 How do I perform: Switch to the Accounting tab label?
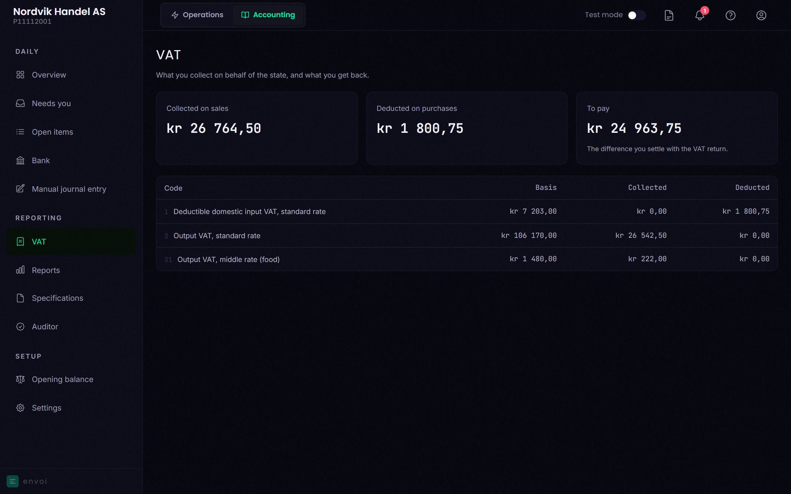[x=274, y=15]
